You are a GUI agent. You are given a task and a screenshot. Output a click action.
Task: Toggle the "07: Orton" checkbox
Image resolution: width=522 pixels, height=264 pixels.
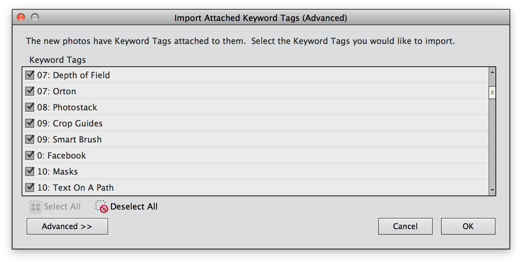pyautogui.click(x=30, y=91)
